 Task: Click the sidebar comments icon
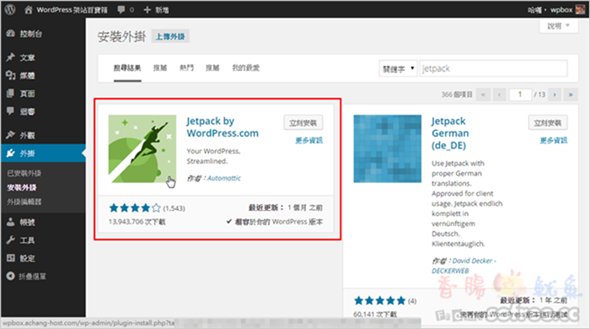(10, 111)
